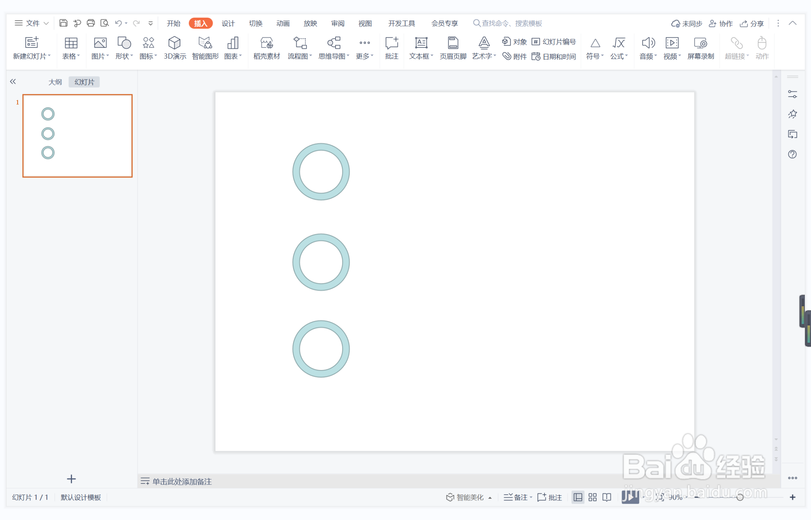Viewport: 811px width, 520px height.
Task: Switch to the 设计 ribbon tab
Action: [228, 23]
